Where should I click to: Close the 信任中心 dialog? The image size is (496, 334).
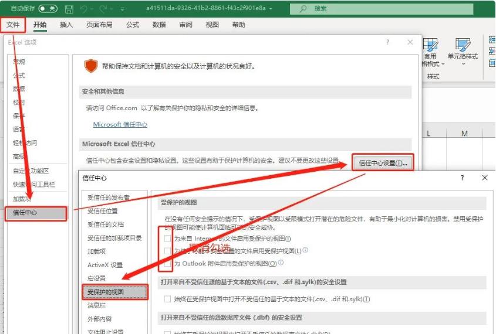pos(485,178)
